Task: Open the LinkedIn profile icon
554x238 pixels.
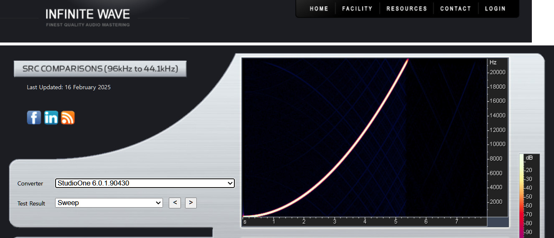Action: (x=51, y=118)
